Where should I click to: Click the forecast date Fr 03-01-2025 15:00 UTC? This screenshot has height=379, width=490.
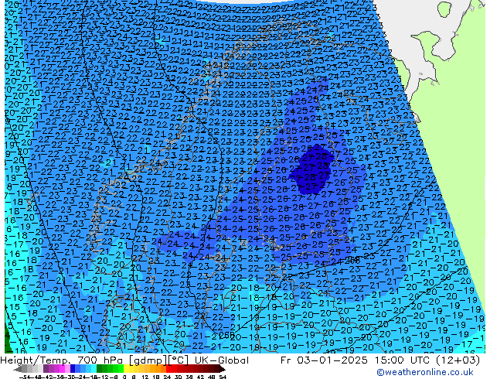(355, 360)
